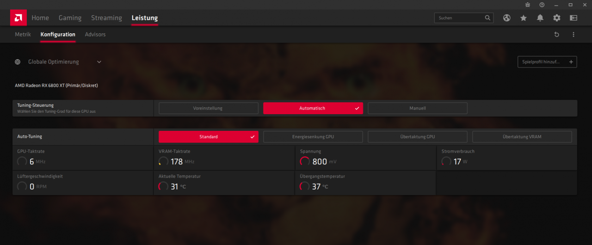Screen dimensions: 592x245
Task: Open the Leistung tab
Action: [145, 18]
